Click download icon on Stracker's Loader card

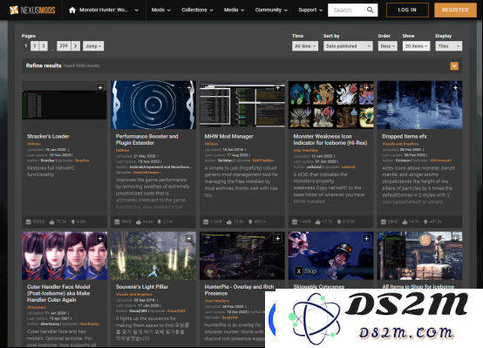[x=73, y=222]
